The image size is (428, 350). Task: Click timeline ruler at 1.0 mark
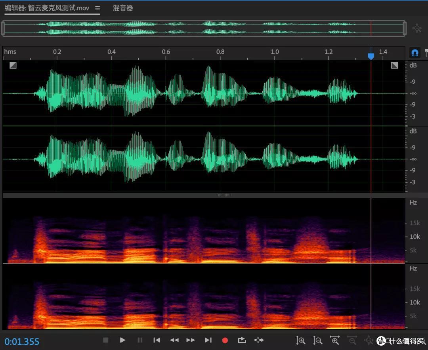pos(275,52)
